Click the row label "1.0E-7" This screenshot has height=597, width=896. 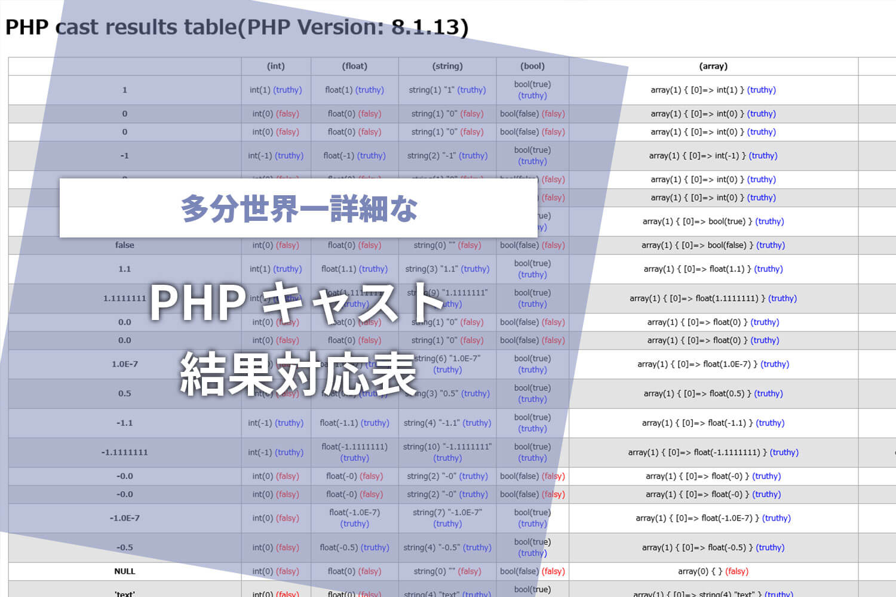[x=125, y=364]
